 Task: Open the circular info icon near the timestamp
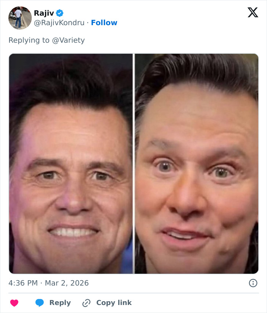(x=254, y=283)
